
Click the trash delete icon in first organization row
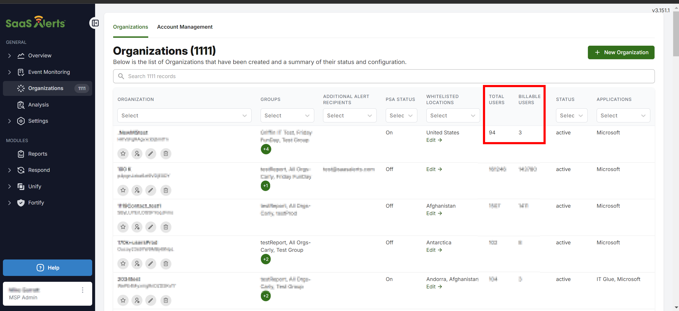(x=166, y=154)
